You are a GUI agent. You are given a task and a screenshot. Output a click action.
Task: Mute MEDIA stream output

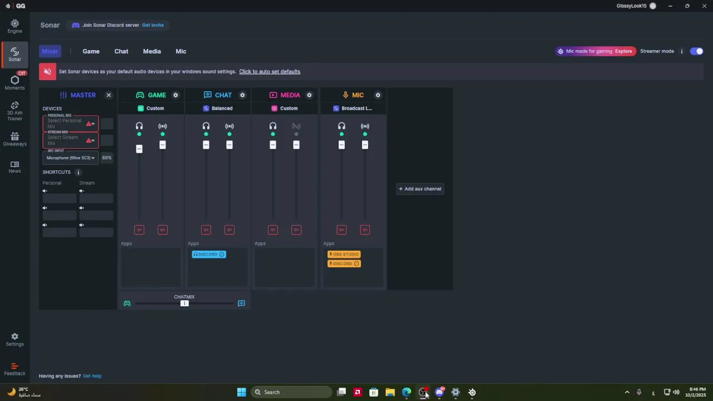[x=296, y=230]
